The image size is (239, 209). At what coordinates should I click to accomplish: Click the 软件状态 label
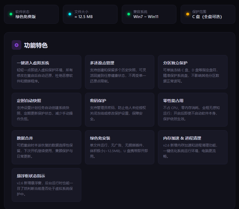click(22, 12)
